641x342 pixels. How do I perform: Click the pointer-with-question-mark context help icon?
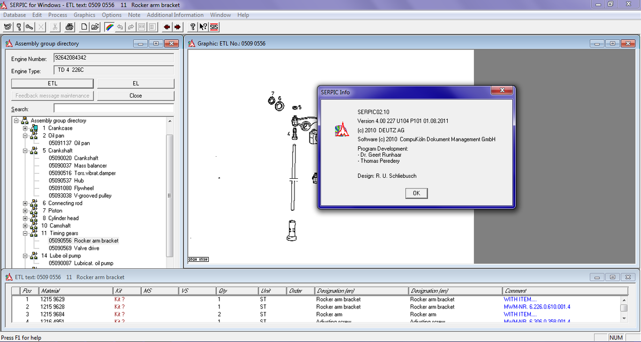203,27
